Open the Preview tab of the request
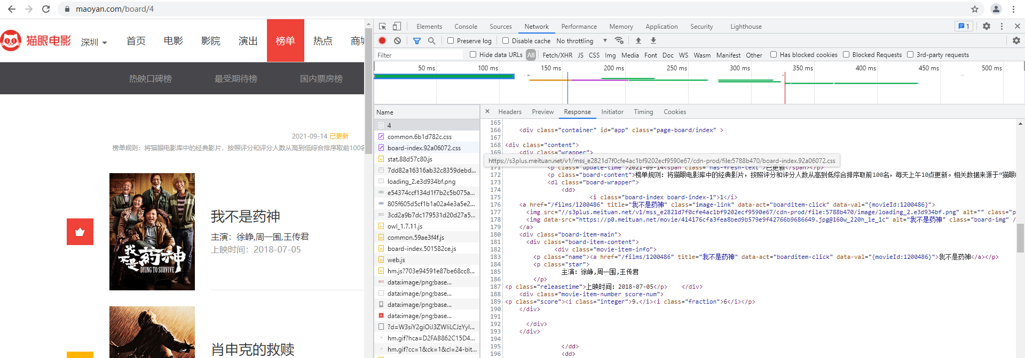The image size is (1025, 358). point(542,111)
